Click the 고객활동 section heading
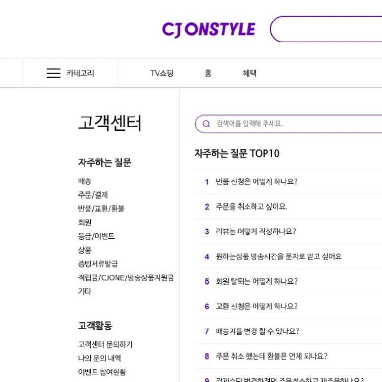 [95, 326]
